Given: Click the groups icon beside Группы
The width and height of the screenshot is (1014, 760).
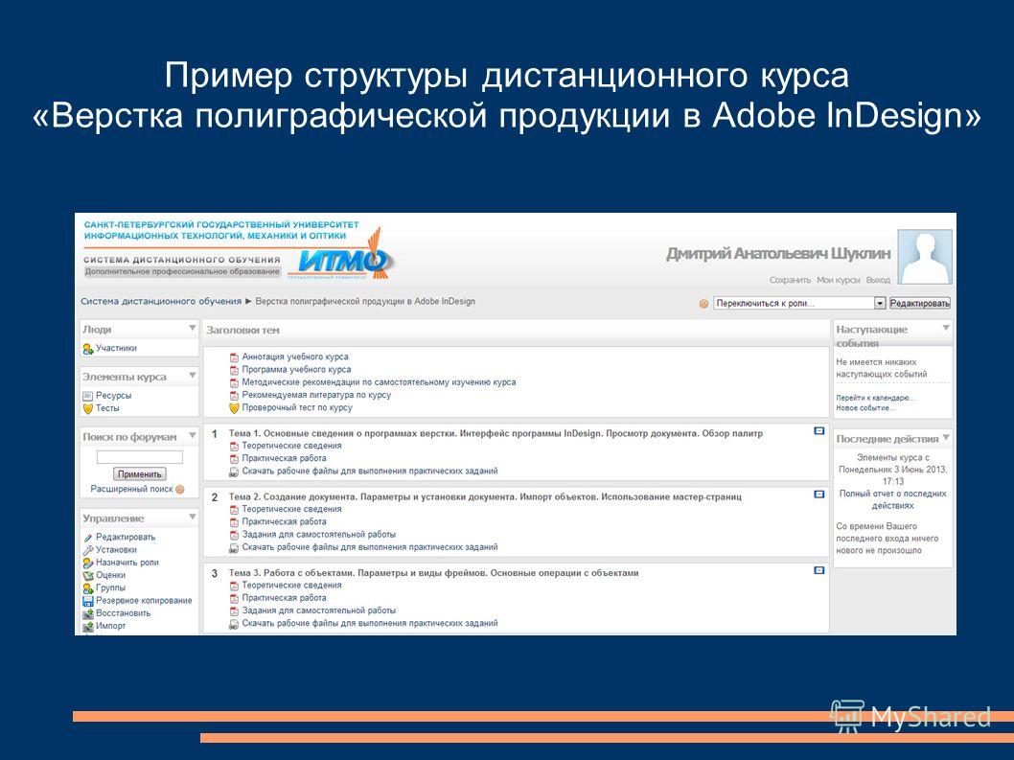Looking at the screenshot, I should tap(88, 587).
